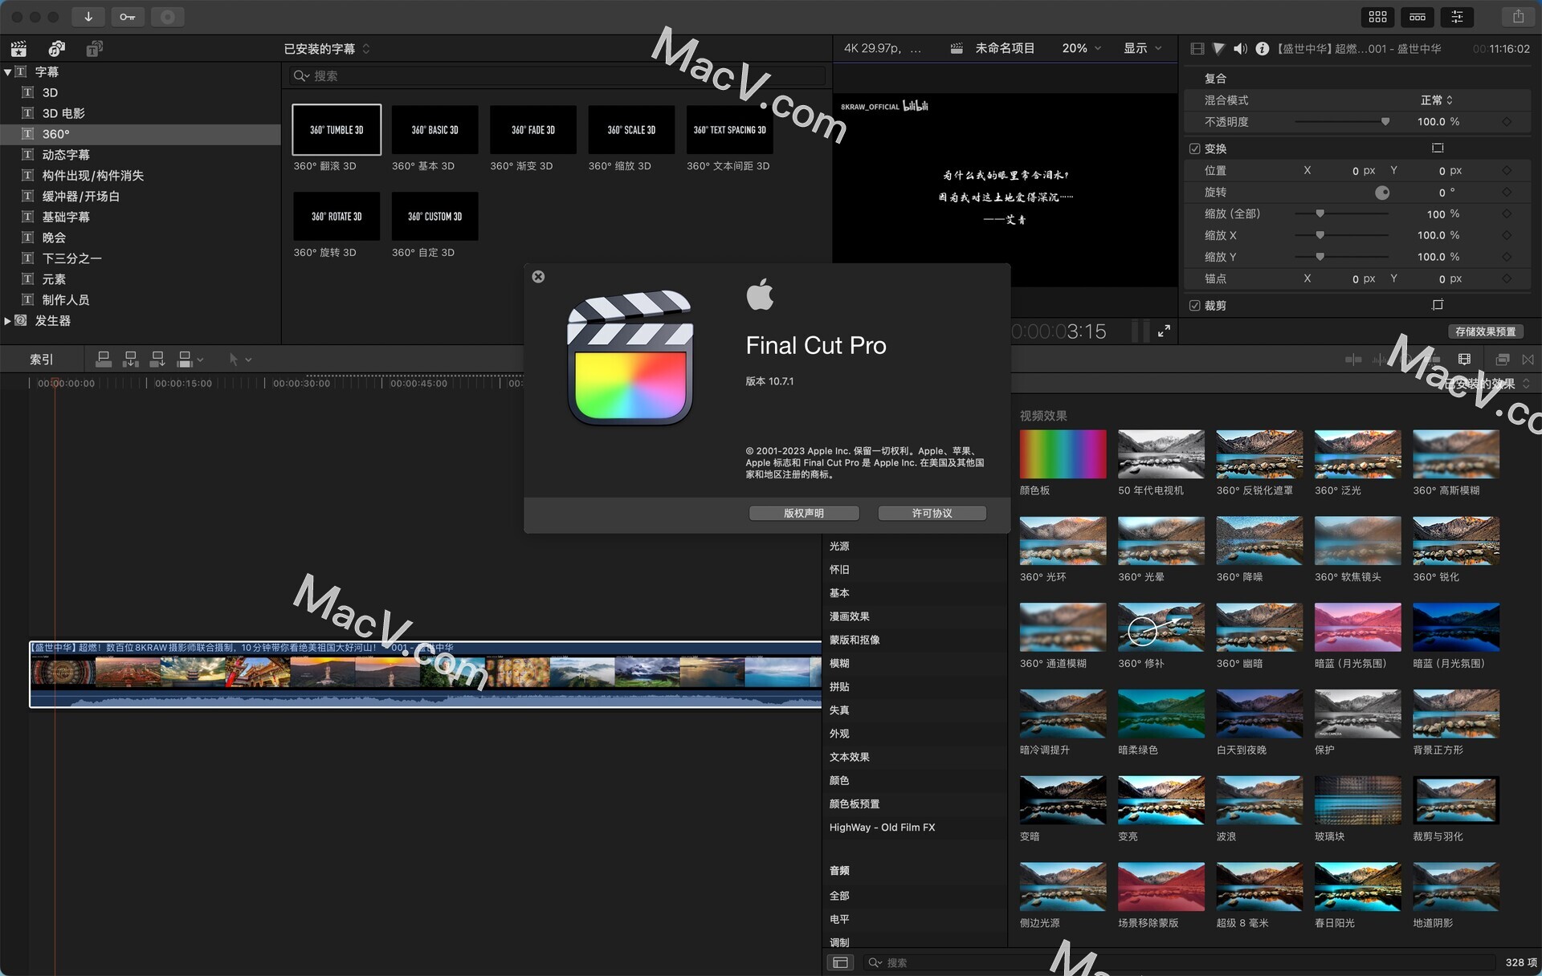The height and width of the screenshot is (976, 1542).
Task: Click the 不透明度 opacity slider
Action: [1341, 122]
